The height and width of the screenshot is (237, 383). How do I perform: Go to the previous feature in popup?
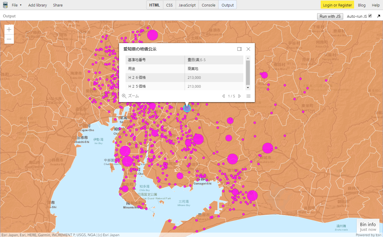(x=223, y=96)
